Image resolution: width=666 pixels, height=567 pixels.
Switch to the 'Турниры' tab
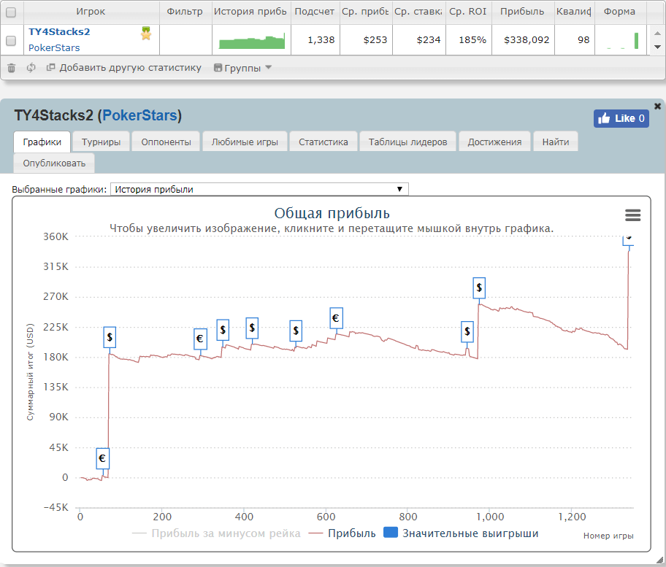pos(101,142)
